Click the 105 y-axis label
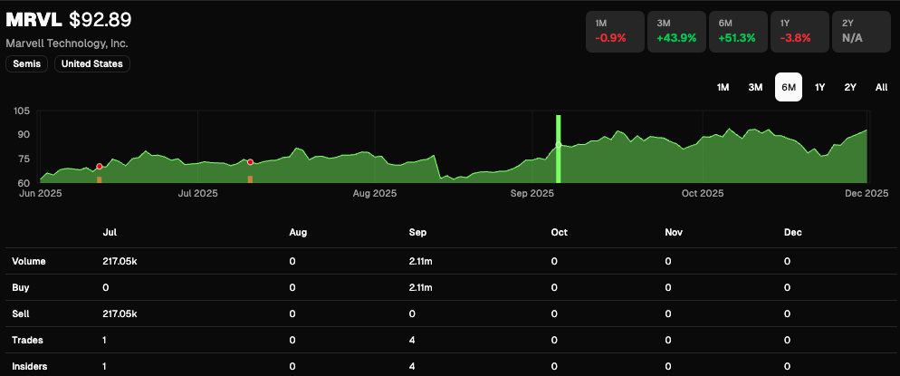The width and height of the screenshot is (900, 376). click(x=21, y=111)
